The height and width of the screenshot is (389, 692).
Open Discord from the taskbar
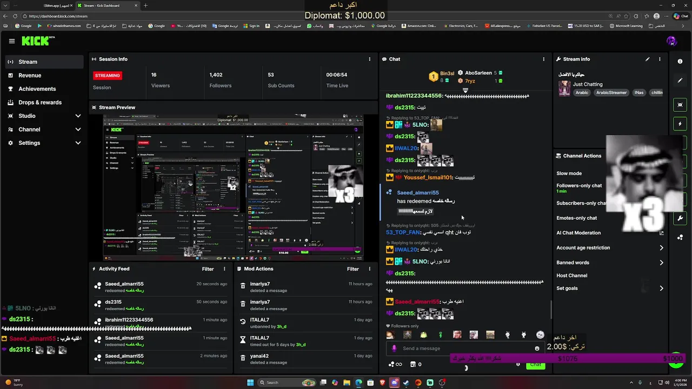click(394, 383)
